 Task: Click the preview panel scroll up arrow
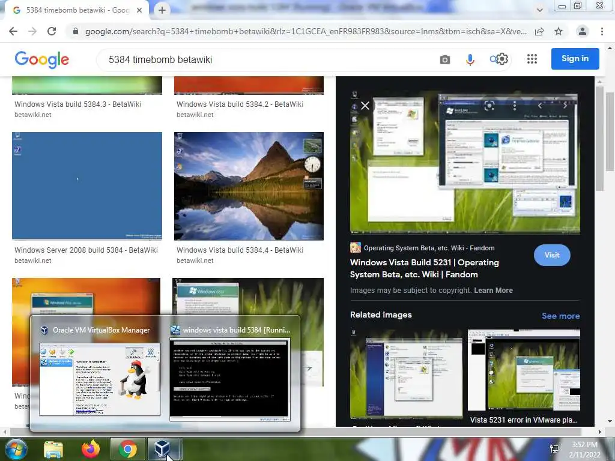click(x=599, y=81)
